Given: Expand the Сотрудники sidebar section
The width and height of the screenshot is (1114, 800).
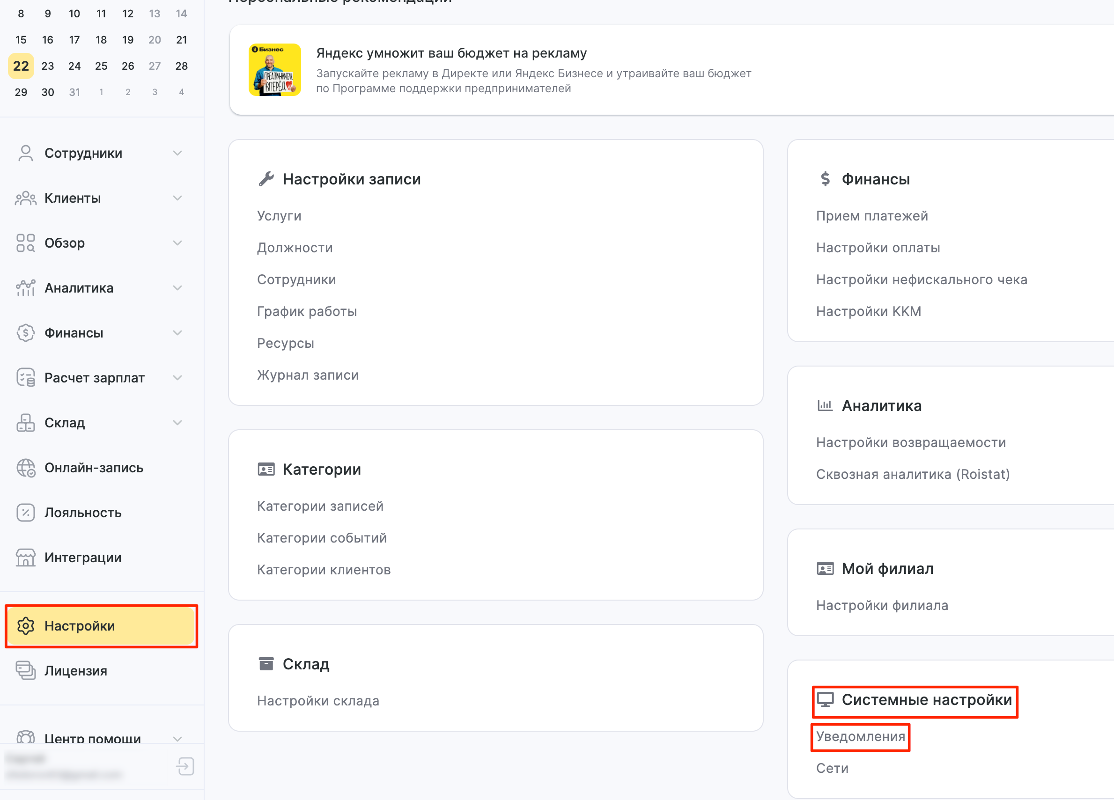Looking at the screenshot, I should [177, 153].
